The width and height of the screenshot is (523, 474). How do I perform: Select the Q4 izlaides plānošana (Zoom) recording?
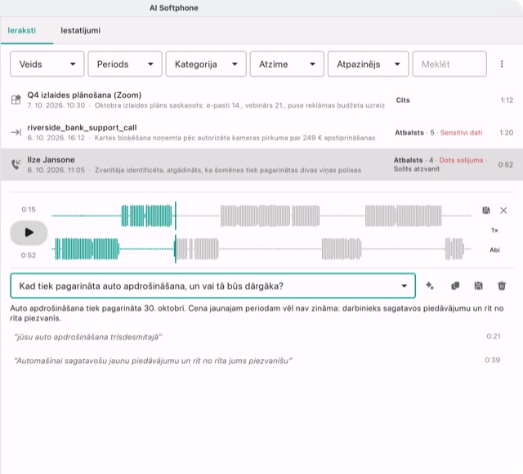(261, 100)
